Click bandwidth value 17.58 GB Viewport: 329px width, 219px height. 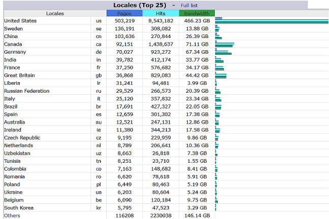coord(197,130)
